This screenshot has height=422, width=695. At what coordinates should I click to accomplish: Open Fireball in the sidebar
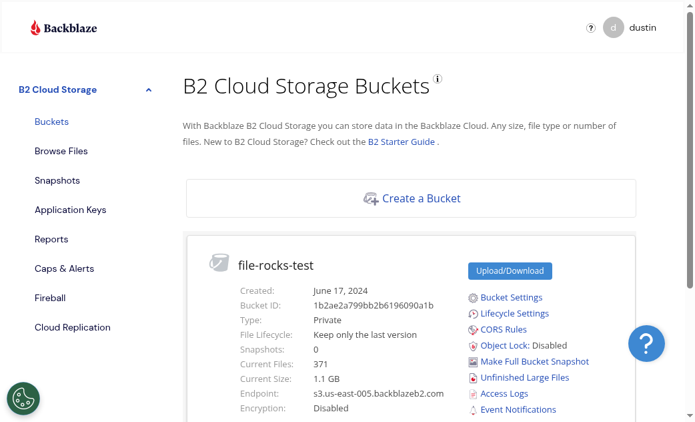click(x=50, y=298)
